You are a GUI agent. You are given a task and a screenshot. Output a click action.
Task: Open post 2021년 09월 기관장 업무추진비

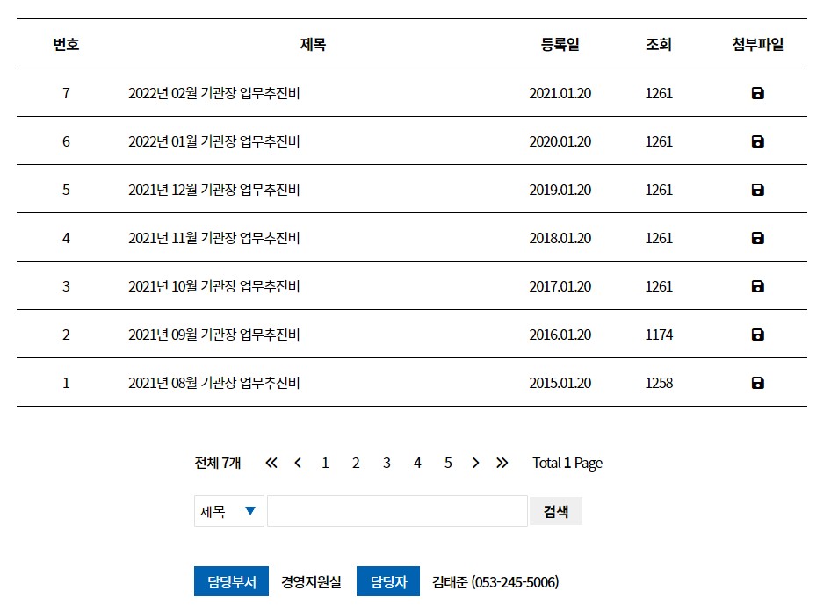(x=214, y=335)
